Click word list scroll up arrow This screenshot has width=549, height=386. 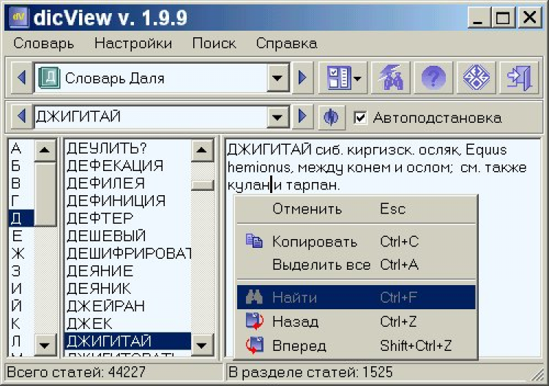point(202,151)
